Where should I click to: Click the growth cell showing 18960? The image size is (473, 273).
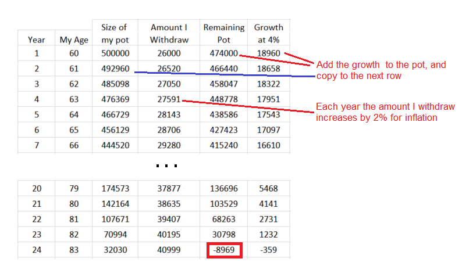click(x=268, y=53)
